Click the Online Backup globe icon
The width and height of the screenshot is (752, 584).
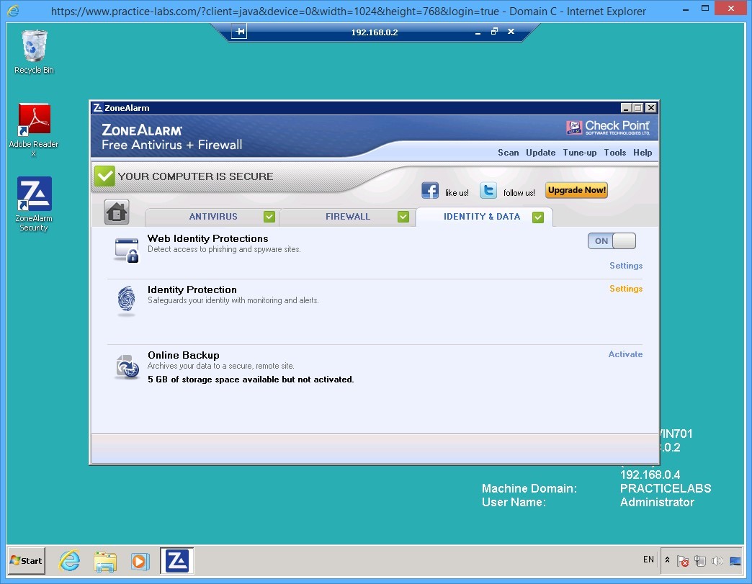(125, 366)
